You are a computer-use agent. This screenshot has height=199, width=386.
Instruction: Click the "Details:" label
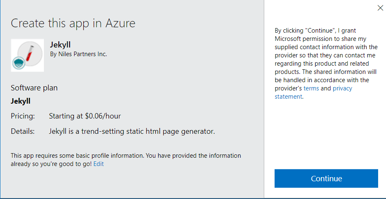(23, 132)
